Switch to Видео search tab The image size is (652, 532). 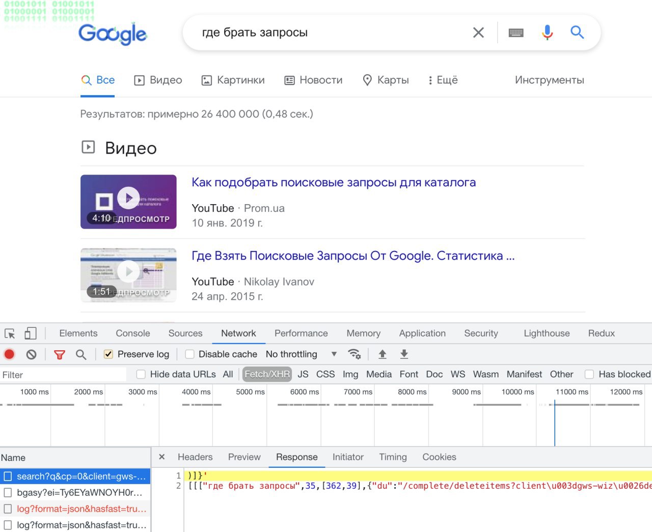click(158, 80)
